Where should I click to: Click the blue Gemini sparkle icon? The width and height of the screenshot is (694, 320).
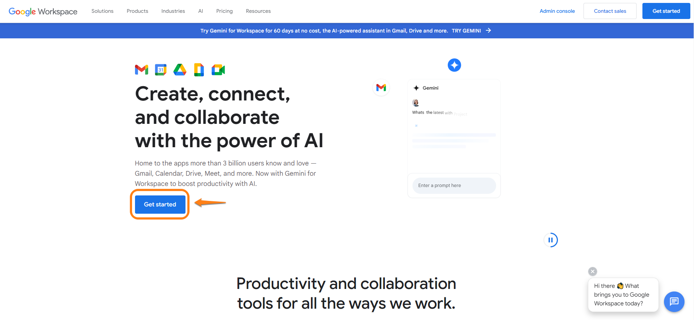point(454,65)
